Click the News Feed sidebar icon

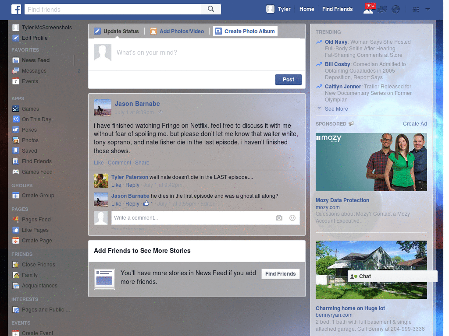pyautogui.click(x=16, y=60)
